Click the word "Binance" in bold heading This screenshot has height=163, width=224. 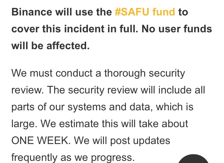[32, 12]
